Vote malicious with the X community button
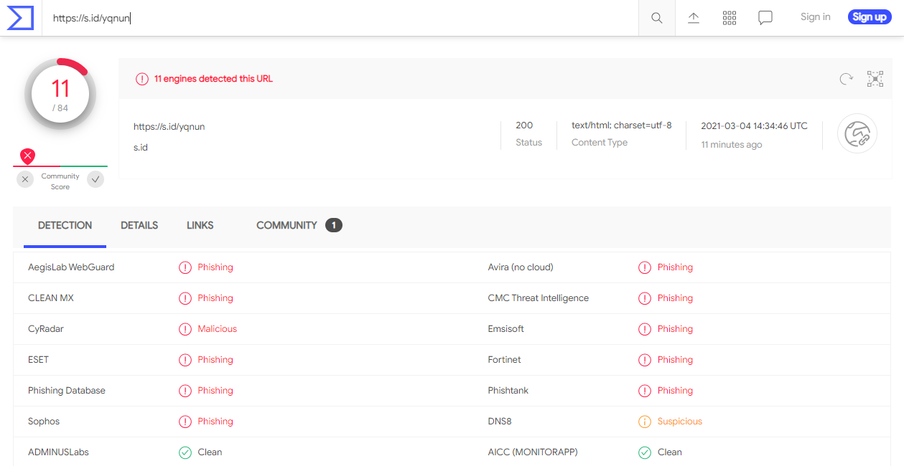904x466 pixels. (x=26, y=180)
